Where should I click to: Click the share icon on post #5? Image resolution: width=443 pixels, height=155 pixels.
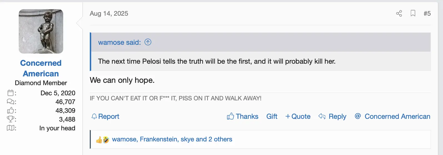pyautogui.click(x=399, y=14)
